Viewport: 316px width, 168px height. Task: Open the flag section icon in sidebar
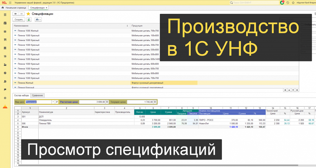(5, 90)
